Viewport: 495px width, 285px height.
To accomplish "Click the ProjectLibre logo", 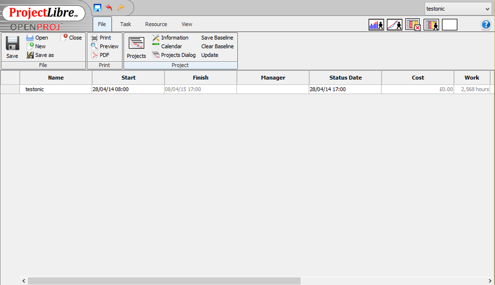I will [x=44, y=13].
